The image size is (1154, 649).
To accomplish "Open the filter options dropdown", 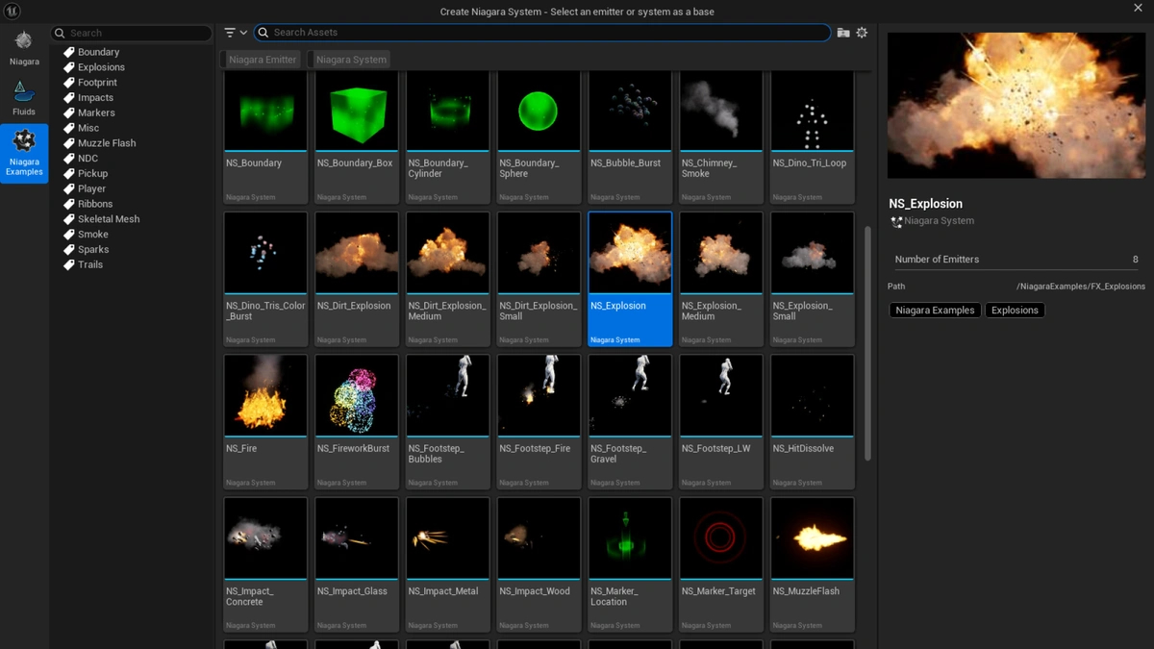I will [236, 33].
